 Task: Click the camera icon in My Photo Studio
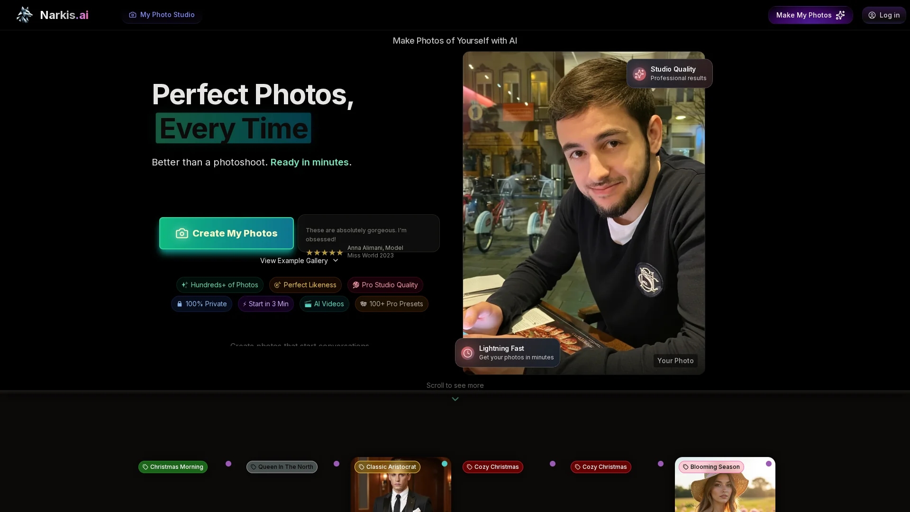pyautogui.click(x=133, y=15)
